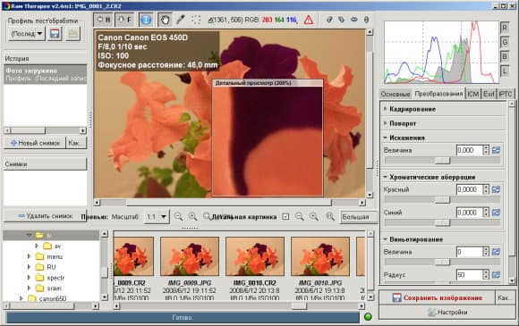Screen dimensions: 519x326
Task: Open the ICM tab
Action: coord(473,94)
